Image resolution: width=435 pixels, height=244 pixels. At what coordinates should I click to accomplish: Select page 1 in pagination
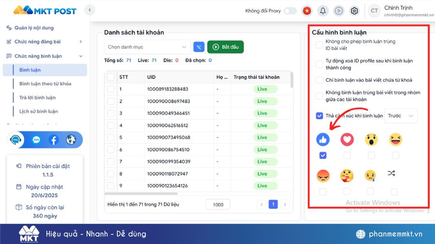[273, 204]
